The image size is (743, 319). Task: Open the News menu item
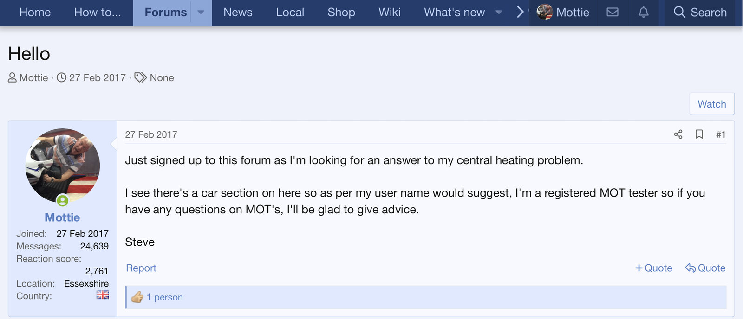238,13
